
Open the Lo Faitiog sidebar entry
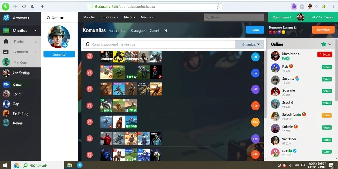point(20,114)
